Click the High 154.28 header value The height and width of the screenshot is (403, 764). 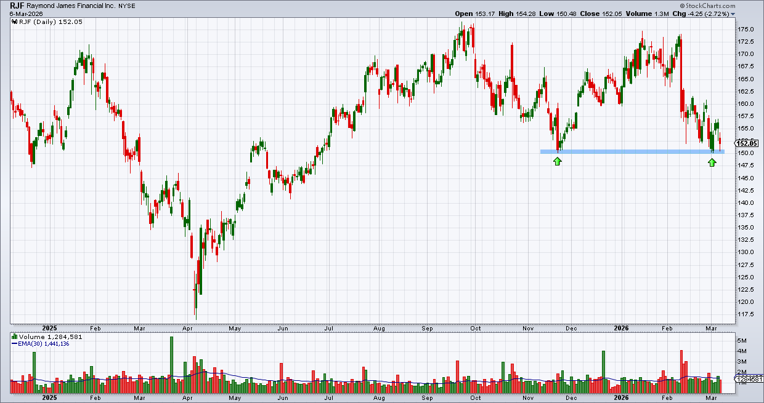coord(517,13)
